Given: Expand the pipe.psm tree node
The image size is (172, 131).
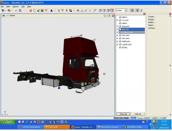Looking at the screenshot, I should [117, 29].
